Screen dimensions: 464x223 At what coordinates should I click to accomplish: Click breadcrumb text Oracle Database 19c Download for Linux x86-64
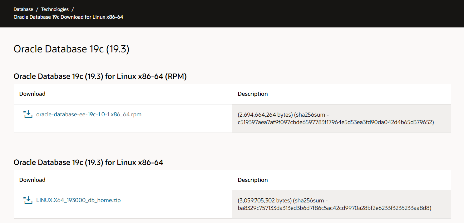pos(68,17)
